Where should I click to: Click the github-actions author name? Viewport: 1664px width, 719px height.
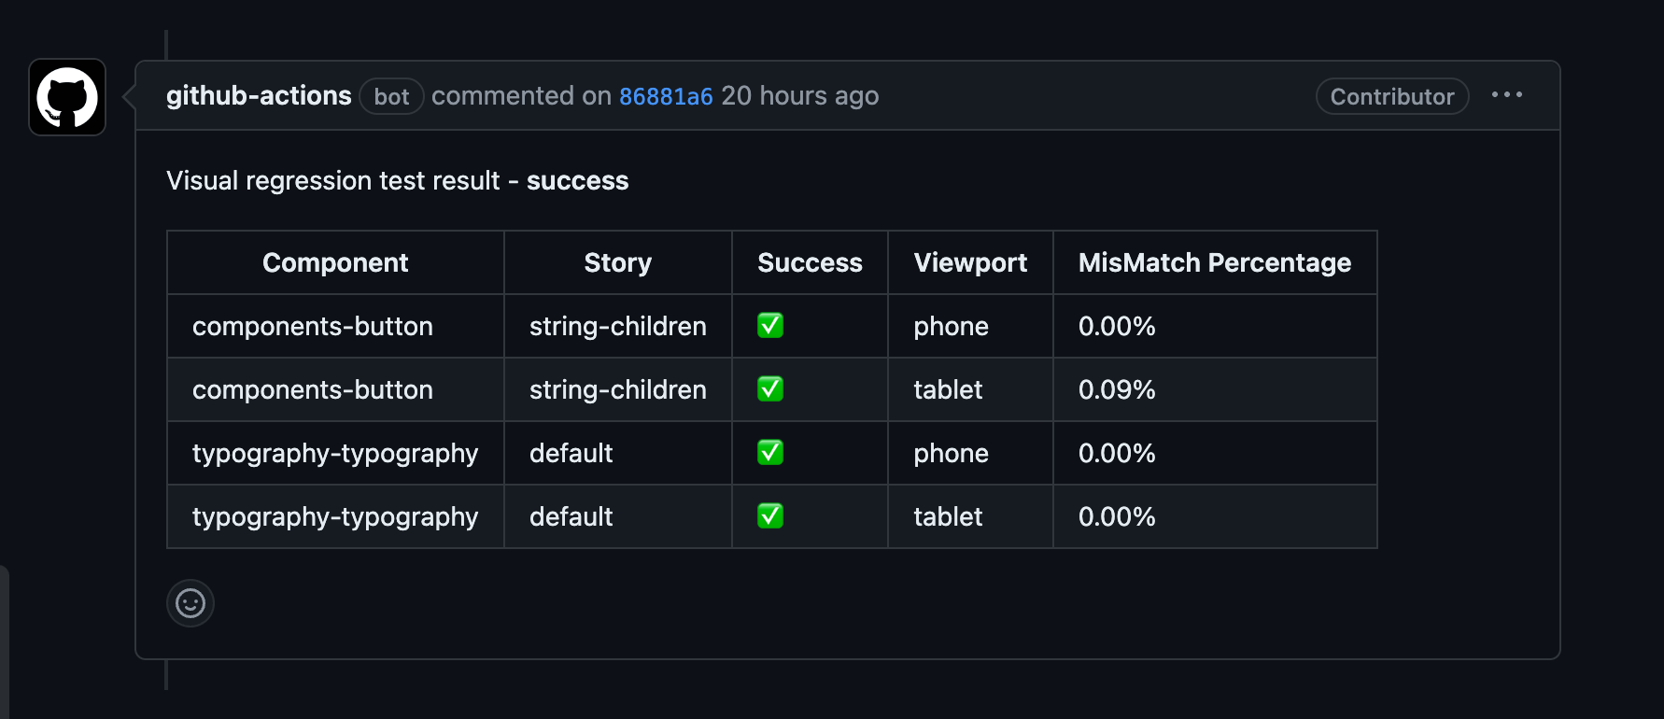(259, 96)
